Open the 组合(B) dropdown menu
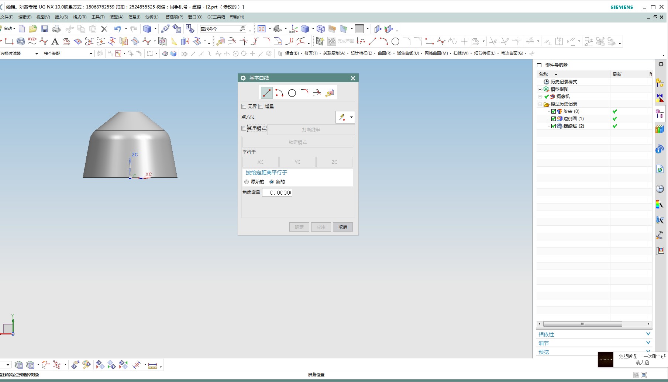668x382 pixels. click(294, 53)
